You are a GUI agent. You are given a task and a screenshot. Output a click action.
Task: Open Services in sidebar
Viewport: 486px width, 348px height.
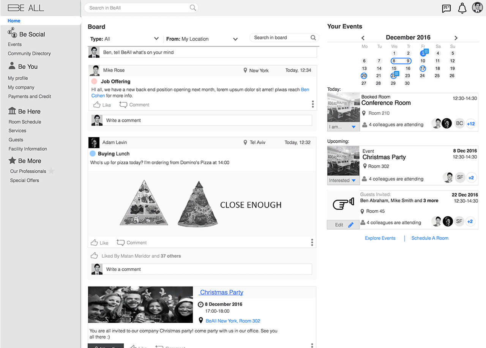click(17, 131)
